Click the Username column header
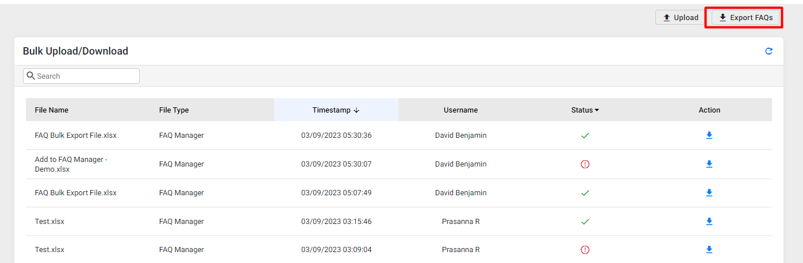Screen dimensions: 803x263 click(460, 110)
